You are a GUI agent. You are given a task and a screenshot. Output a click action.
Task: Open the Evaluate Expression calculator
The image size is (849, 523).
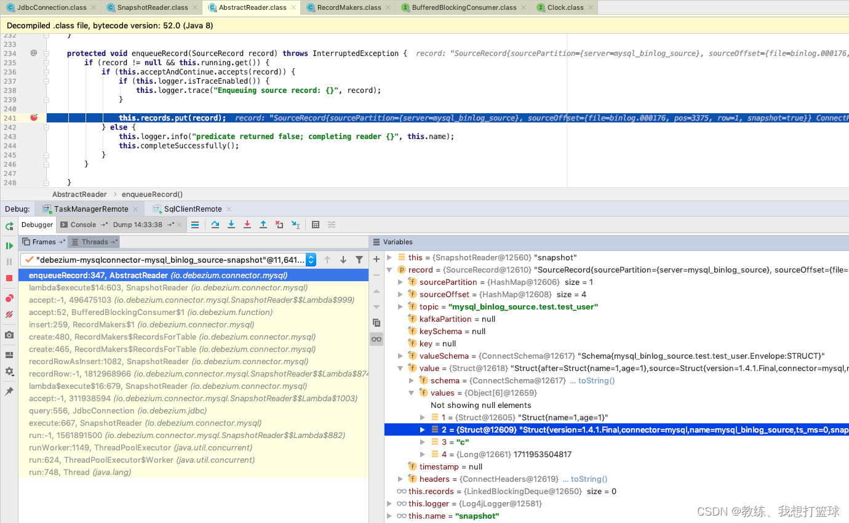pyautogui.click(x=316, y=225)
